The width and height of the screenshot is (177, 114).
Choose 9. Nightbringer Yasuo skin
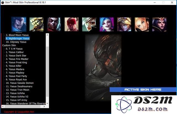18,39
